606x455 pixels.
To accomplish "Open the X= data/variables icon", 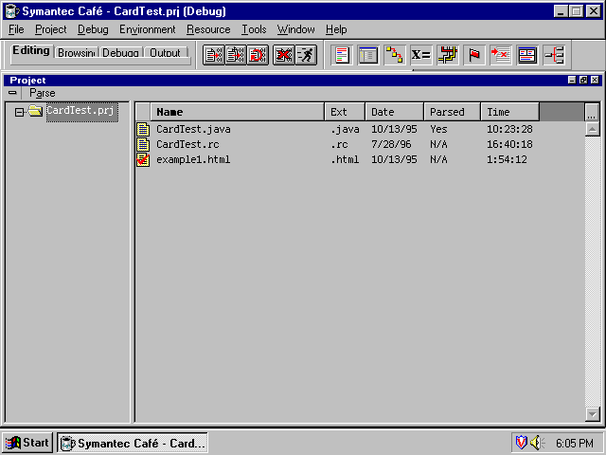I will (x=420, y=55).
